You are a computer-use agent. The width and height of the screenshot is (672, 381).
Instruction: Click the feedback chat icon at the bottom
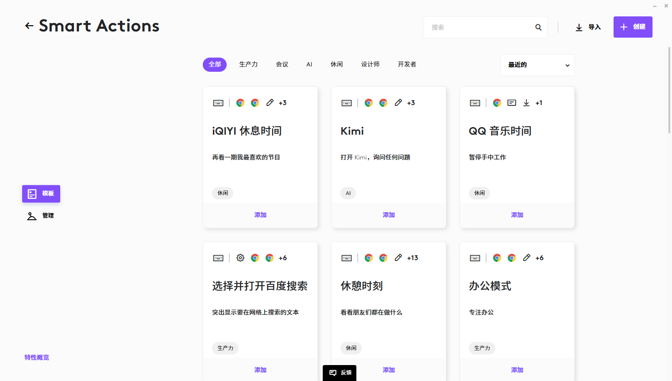click(333, 373)
